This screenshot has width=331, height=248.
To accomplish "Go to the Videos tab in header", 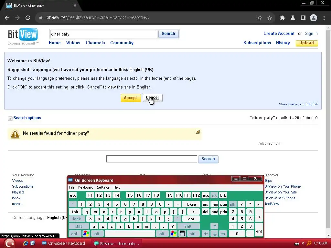I will [73, 43].
